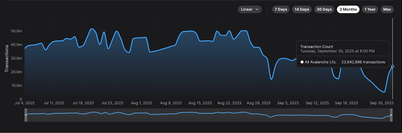402x133 pixels.
Task: Switch to the 14 Days range
Action: (x=302, y=9)
